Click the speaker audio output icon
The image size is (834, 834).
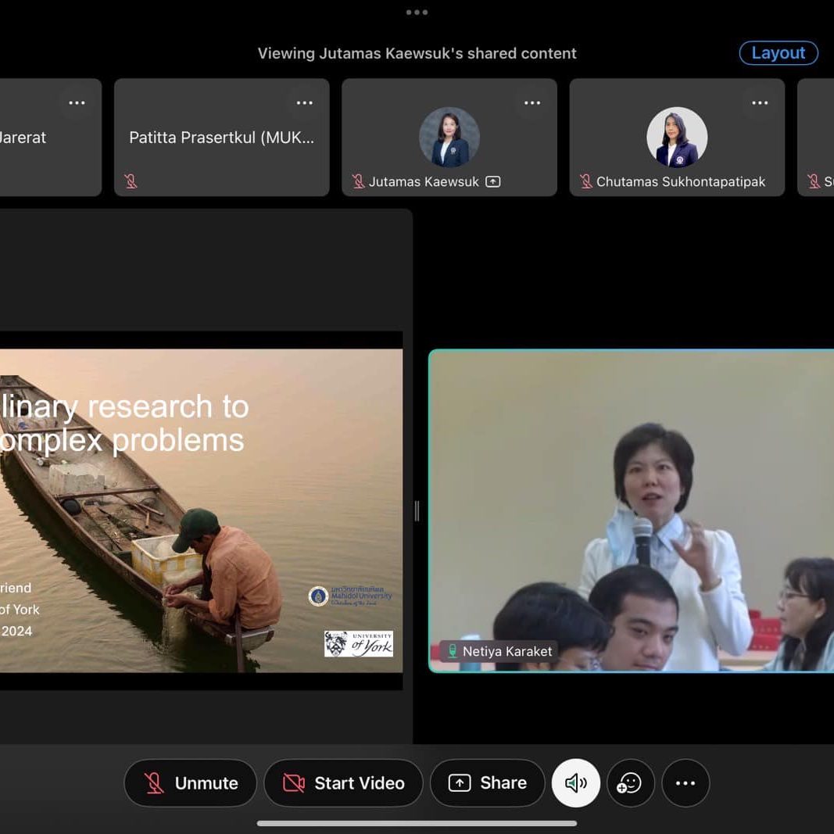(575, 782)
